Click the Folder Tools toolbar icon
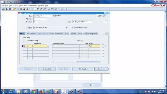 tap(62, 9)
